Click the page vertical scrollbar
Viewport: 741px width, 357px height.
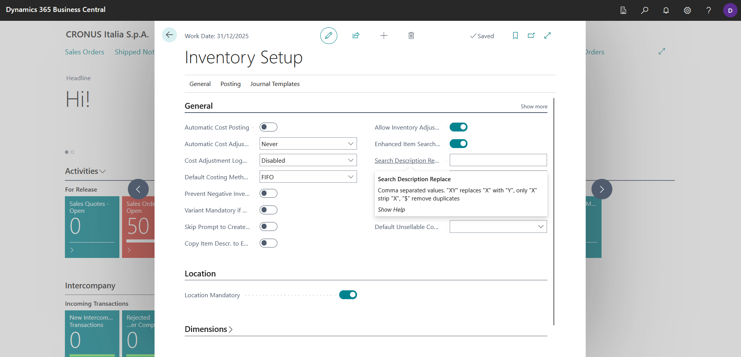pos(554,212)
